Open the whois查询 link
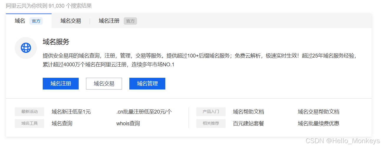381x147 pixels. (128, 124)
